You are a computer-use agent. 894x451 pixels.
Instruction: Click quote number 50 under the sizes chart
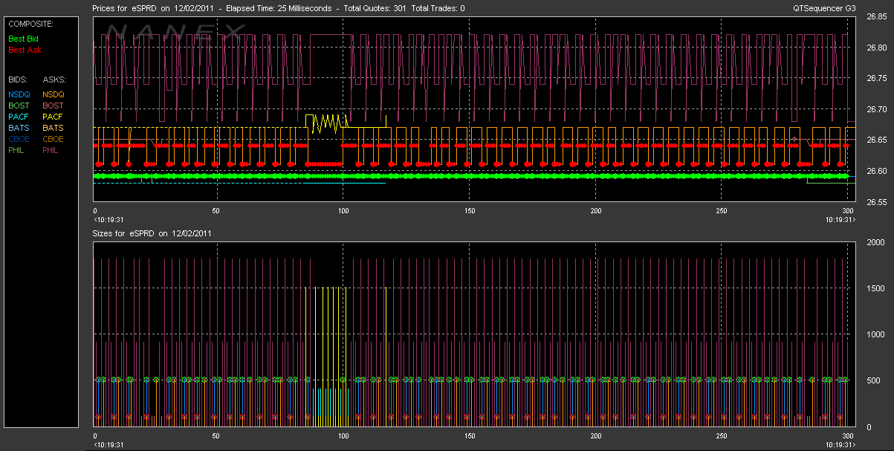pyautogui.click(x=217, y=436)
